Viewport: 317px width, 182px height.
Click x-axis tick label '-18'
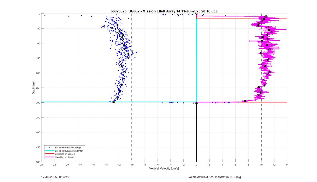pyautogui.click(x=80, y=165)
